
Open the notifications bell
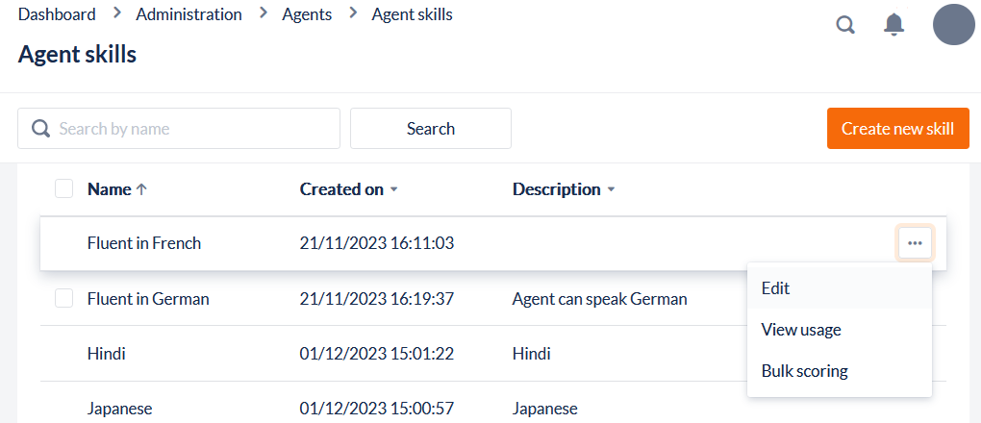pos(894,25)
